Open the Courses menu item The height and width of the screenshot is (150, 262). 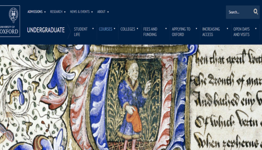point(105,29)
